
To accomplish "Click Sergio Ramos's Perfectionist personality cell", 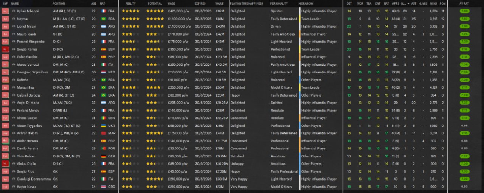I will tap(281, 49).
